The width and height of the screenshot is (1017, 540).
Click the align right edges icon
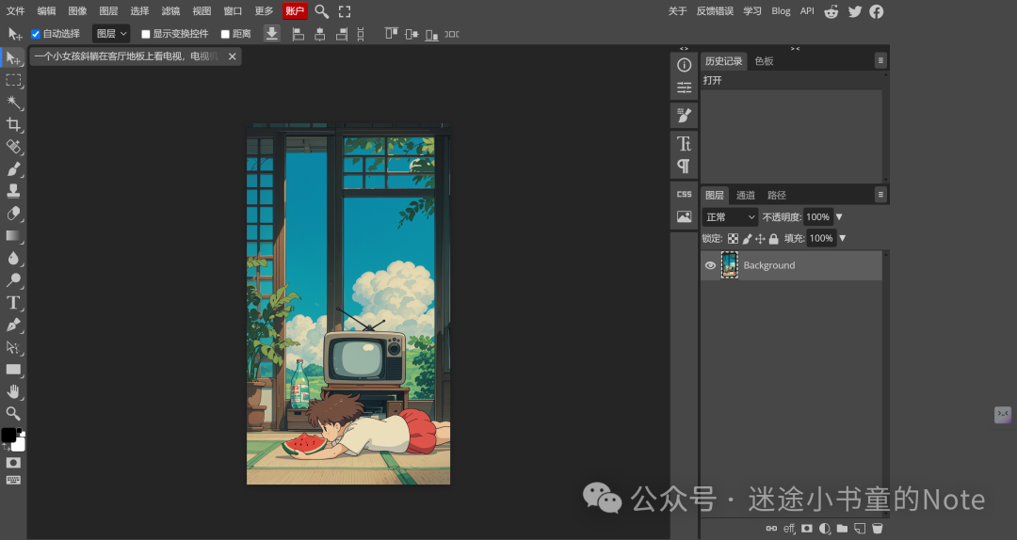(341, 34)
